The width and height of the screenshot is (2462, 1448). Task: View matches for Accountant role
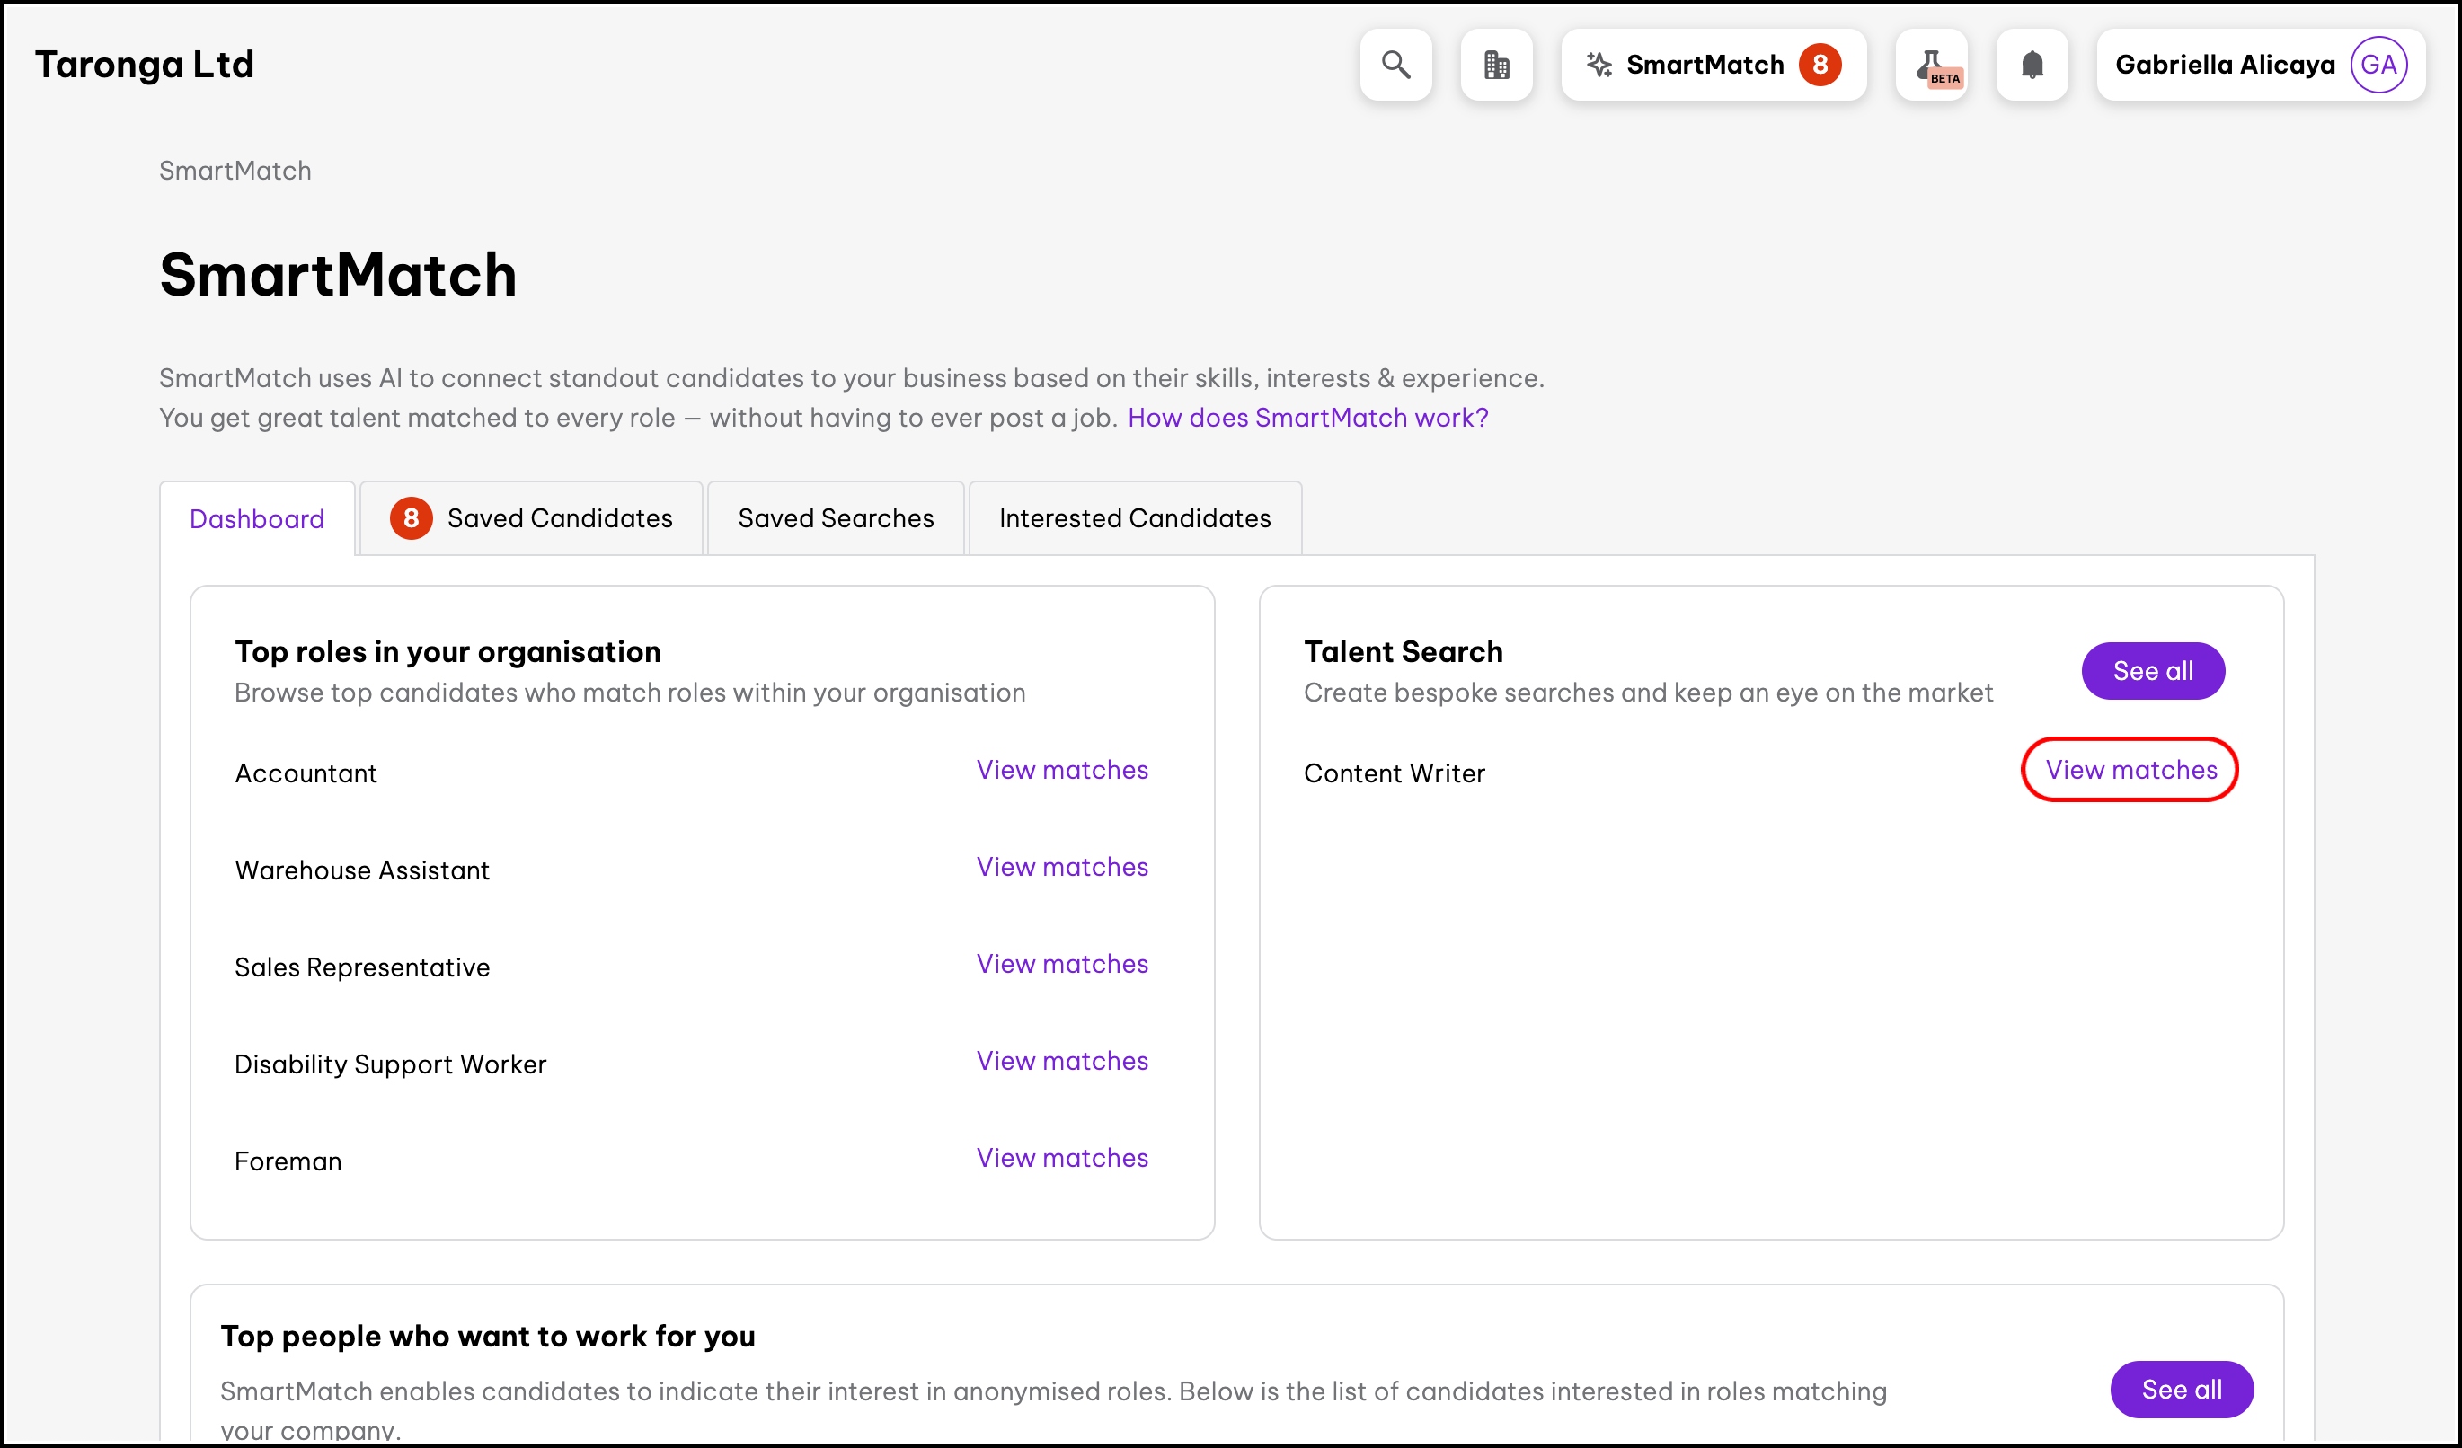coord(1062,771)
